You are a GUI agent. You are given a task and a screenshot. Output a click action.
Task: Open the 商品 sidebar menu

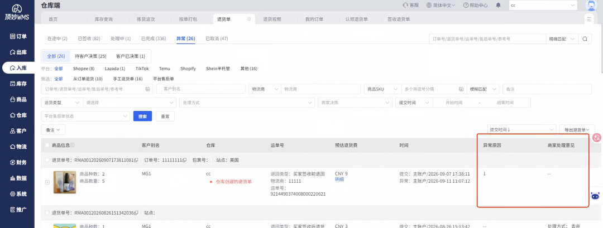click(x=18, y=99)
